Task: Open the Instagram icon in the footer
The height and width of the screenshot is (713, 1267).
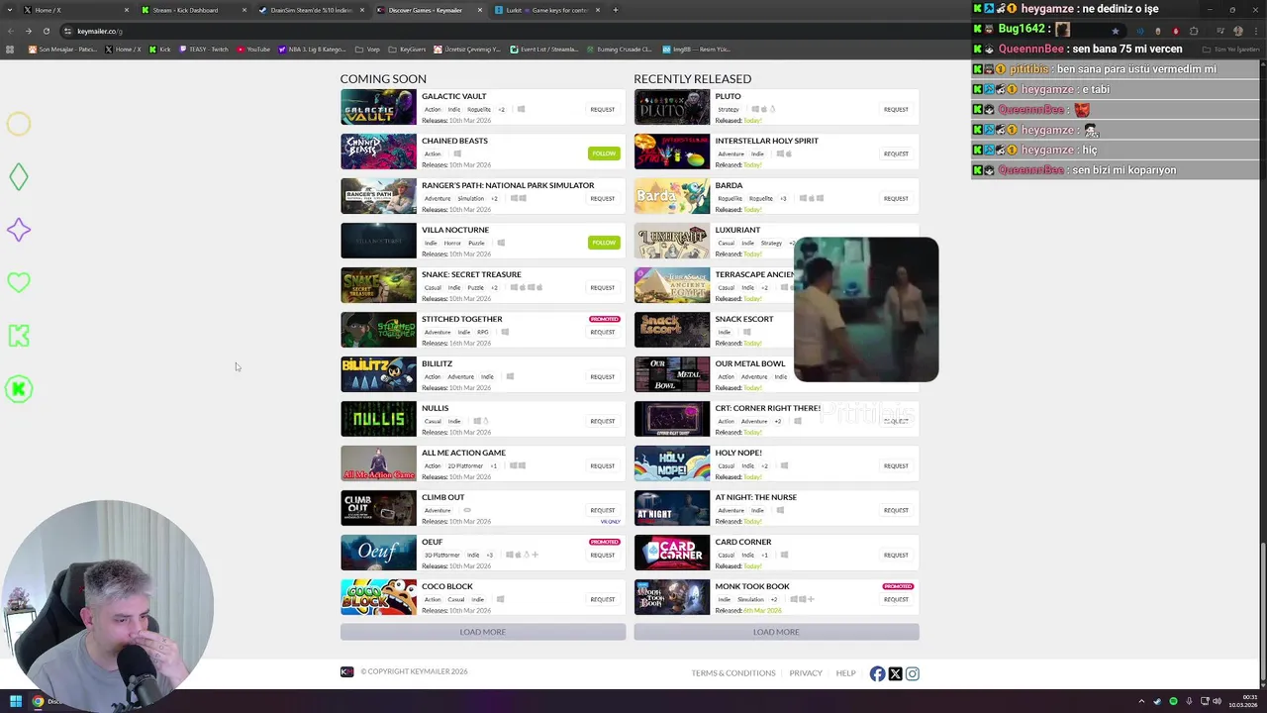Action: coord(913,673)
